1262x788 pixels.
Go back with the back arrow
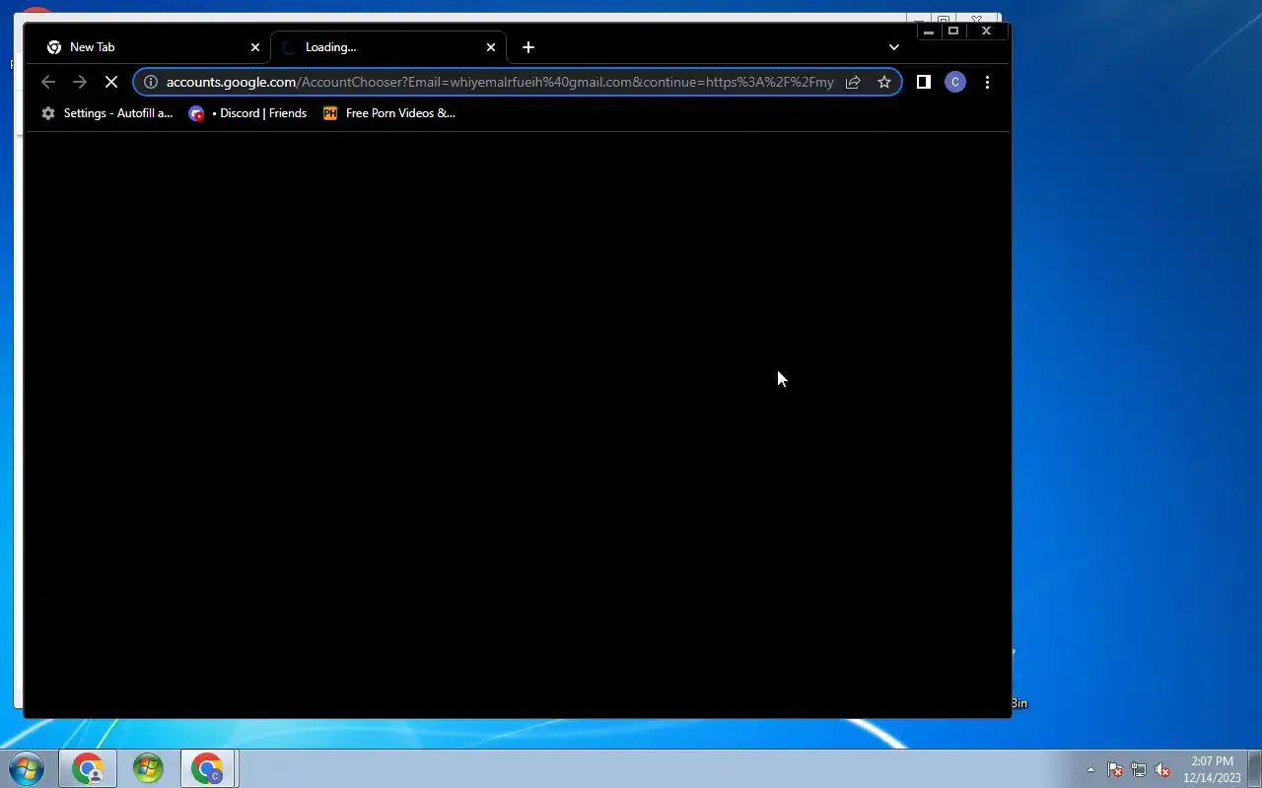48,82
